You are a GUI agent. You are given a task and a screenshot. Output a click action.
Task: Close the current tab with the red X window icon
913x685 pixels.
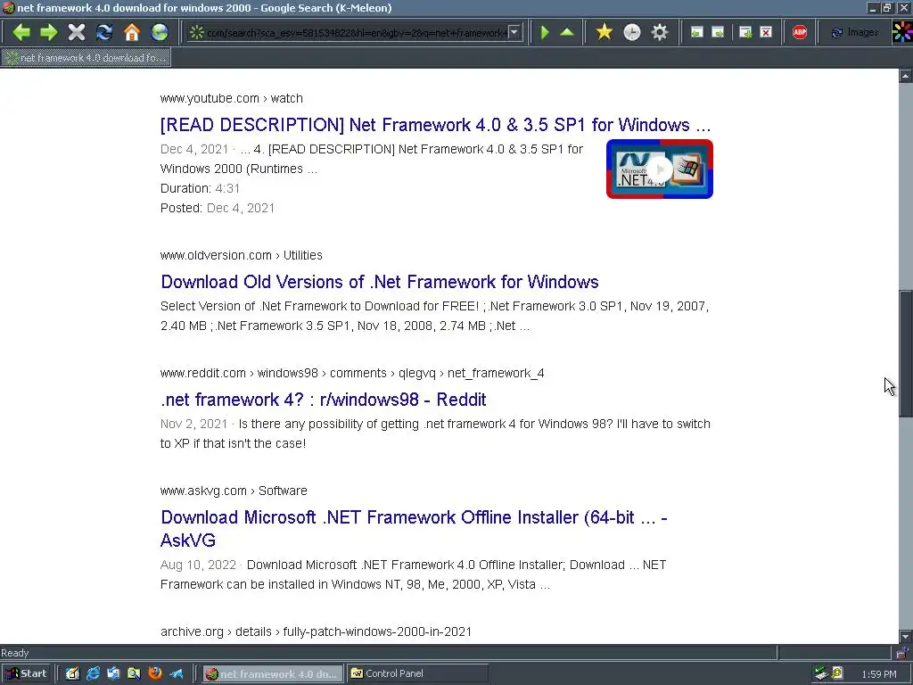pyautogui.click(x=766, y=32)
